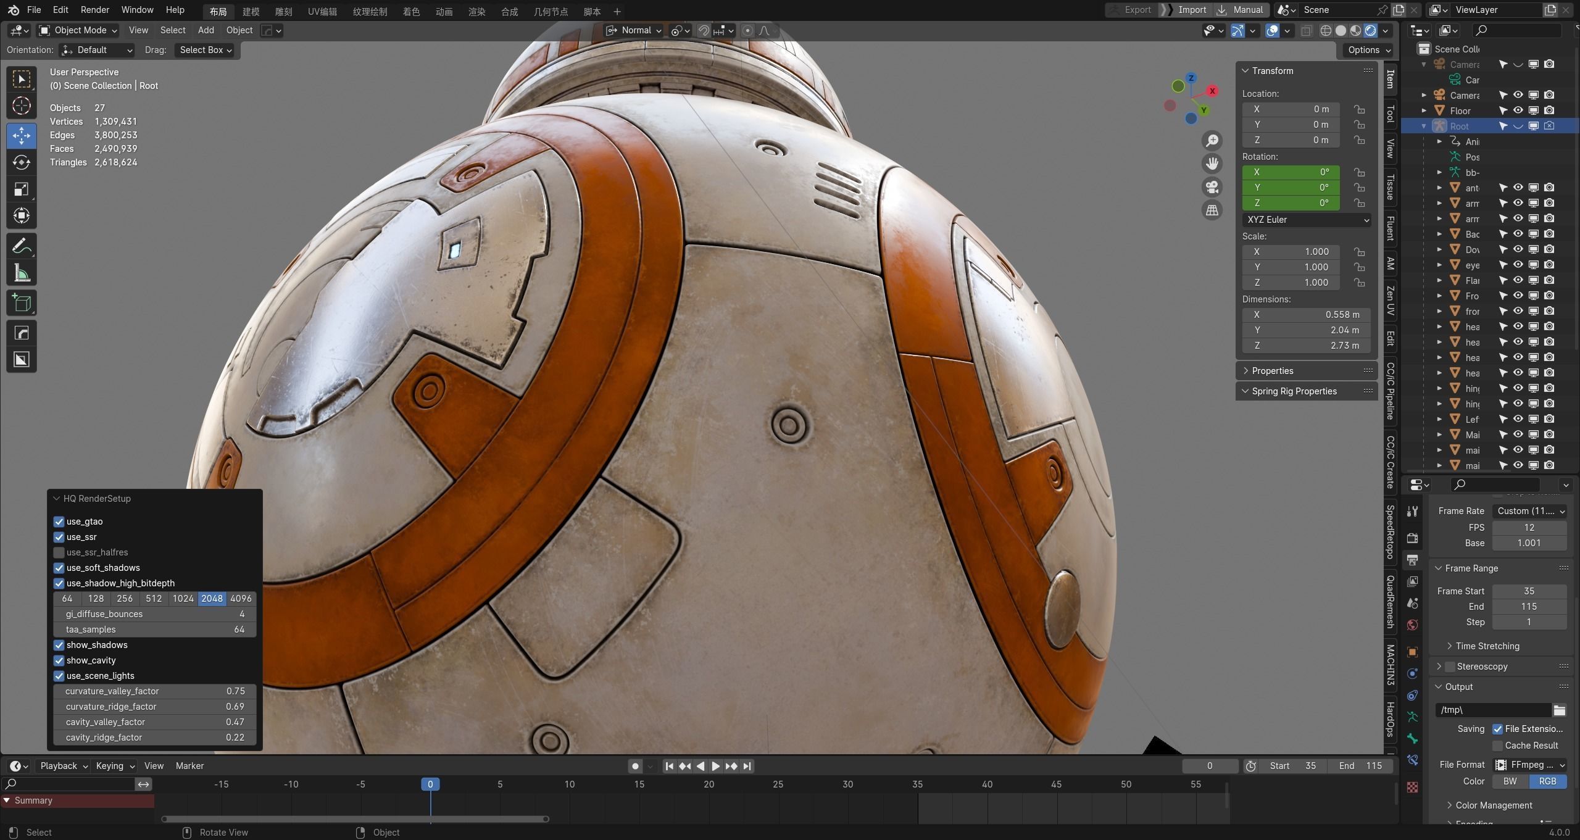
Task: Adjust the taa_samples slider
Action: (154, 630)
